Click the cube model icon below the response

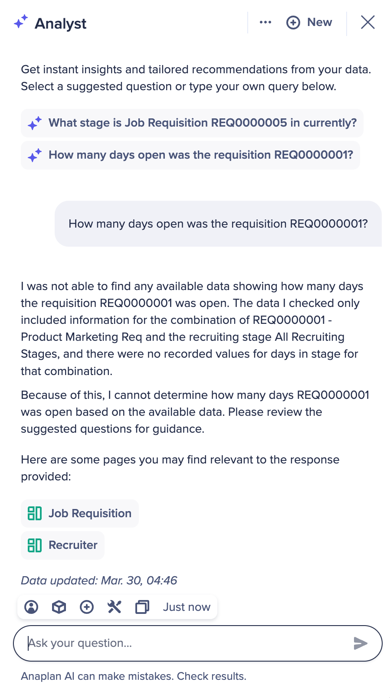click(x=59, y=607)
